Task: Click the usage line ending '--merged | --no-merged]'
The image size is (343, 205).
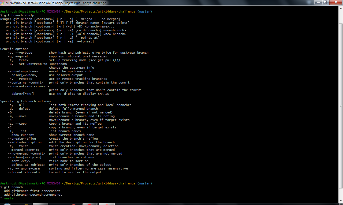Action: point(60,19)
